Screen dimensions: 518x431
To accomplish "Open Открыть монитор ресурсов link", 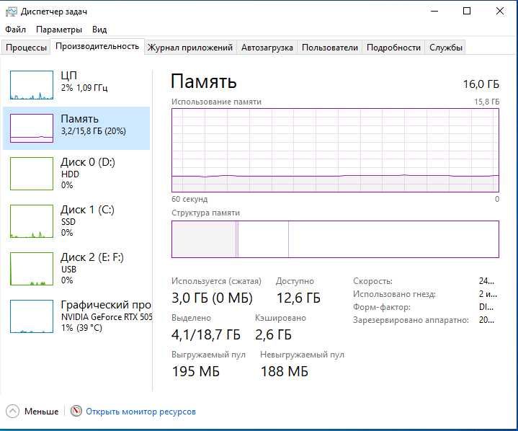I will click(140, 412).
